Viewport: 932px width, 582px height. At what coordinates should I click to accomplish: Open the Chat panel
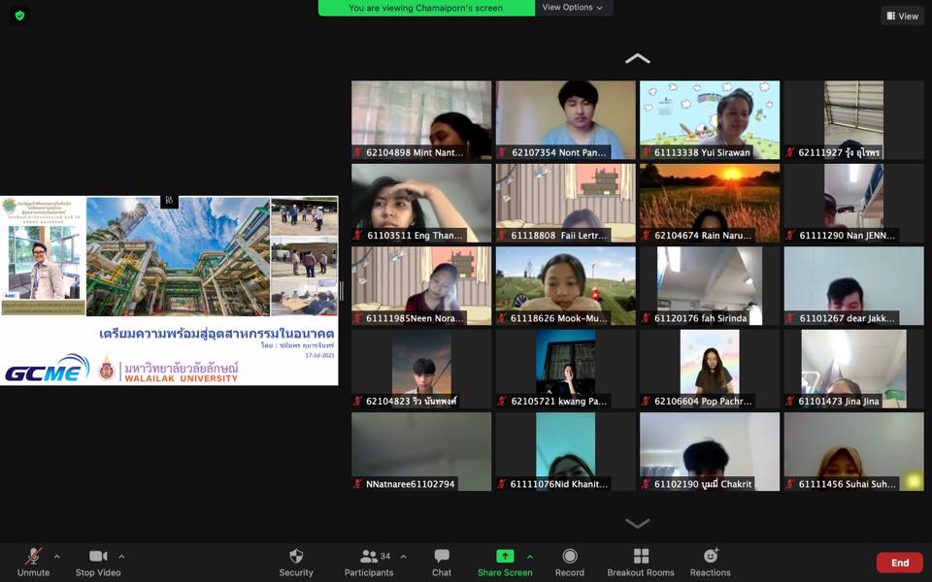coord(442,557)
